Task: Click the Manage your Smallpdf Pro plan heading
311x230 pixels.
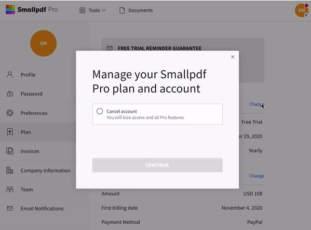Action: click(x=150, y=82)
